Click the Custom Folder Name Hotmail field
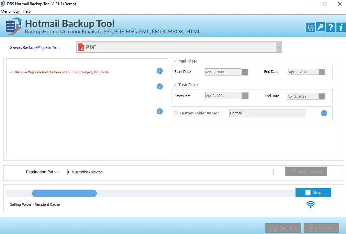The height and width of the screenshot is (234, 346). point(268,113)
